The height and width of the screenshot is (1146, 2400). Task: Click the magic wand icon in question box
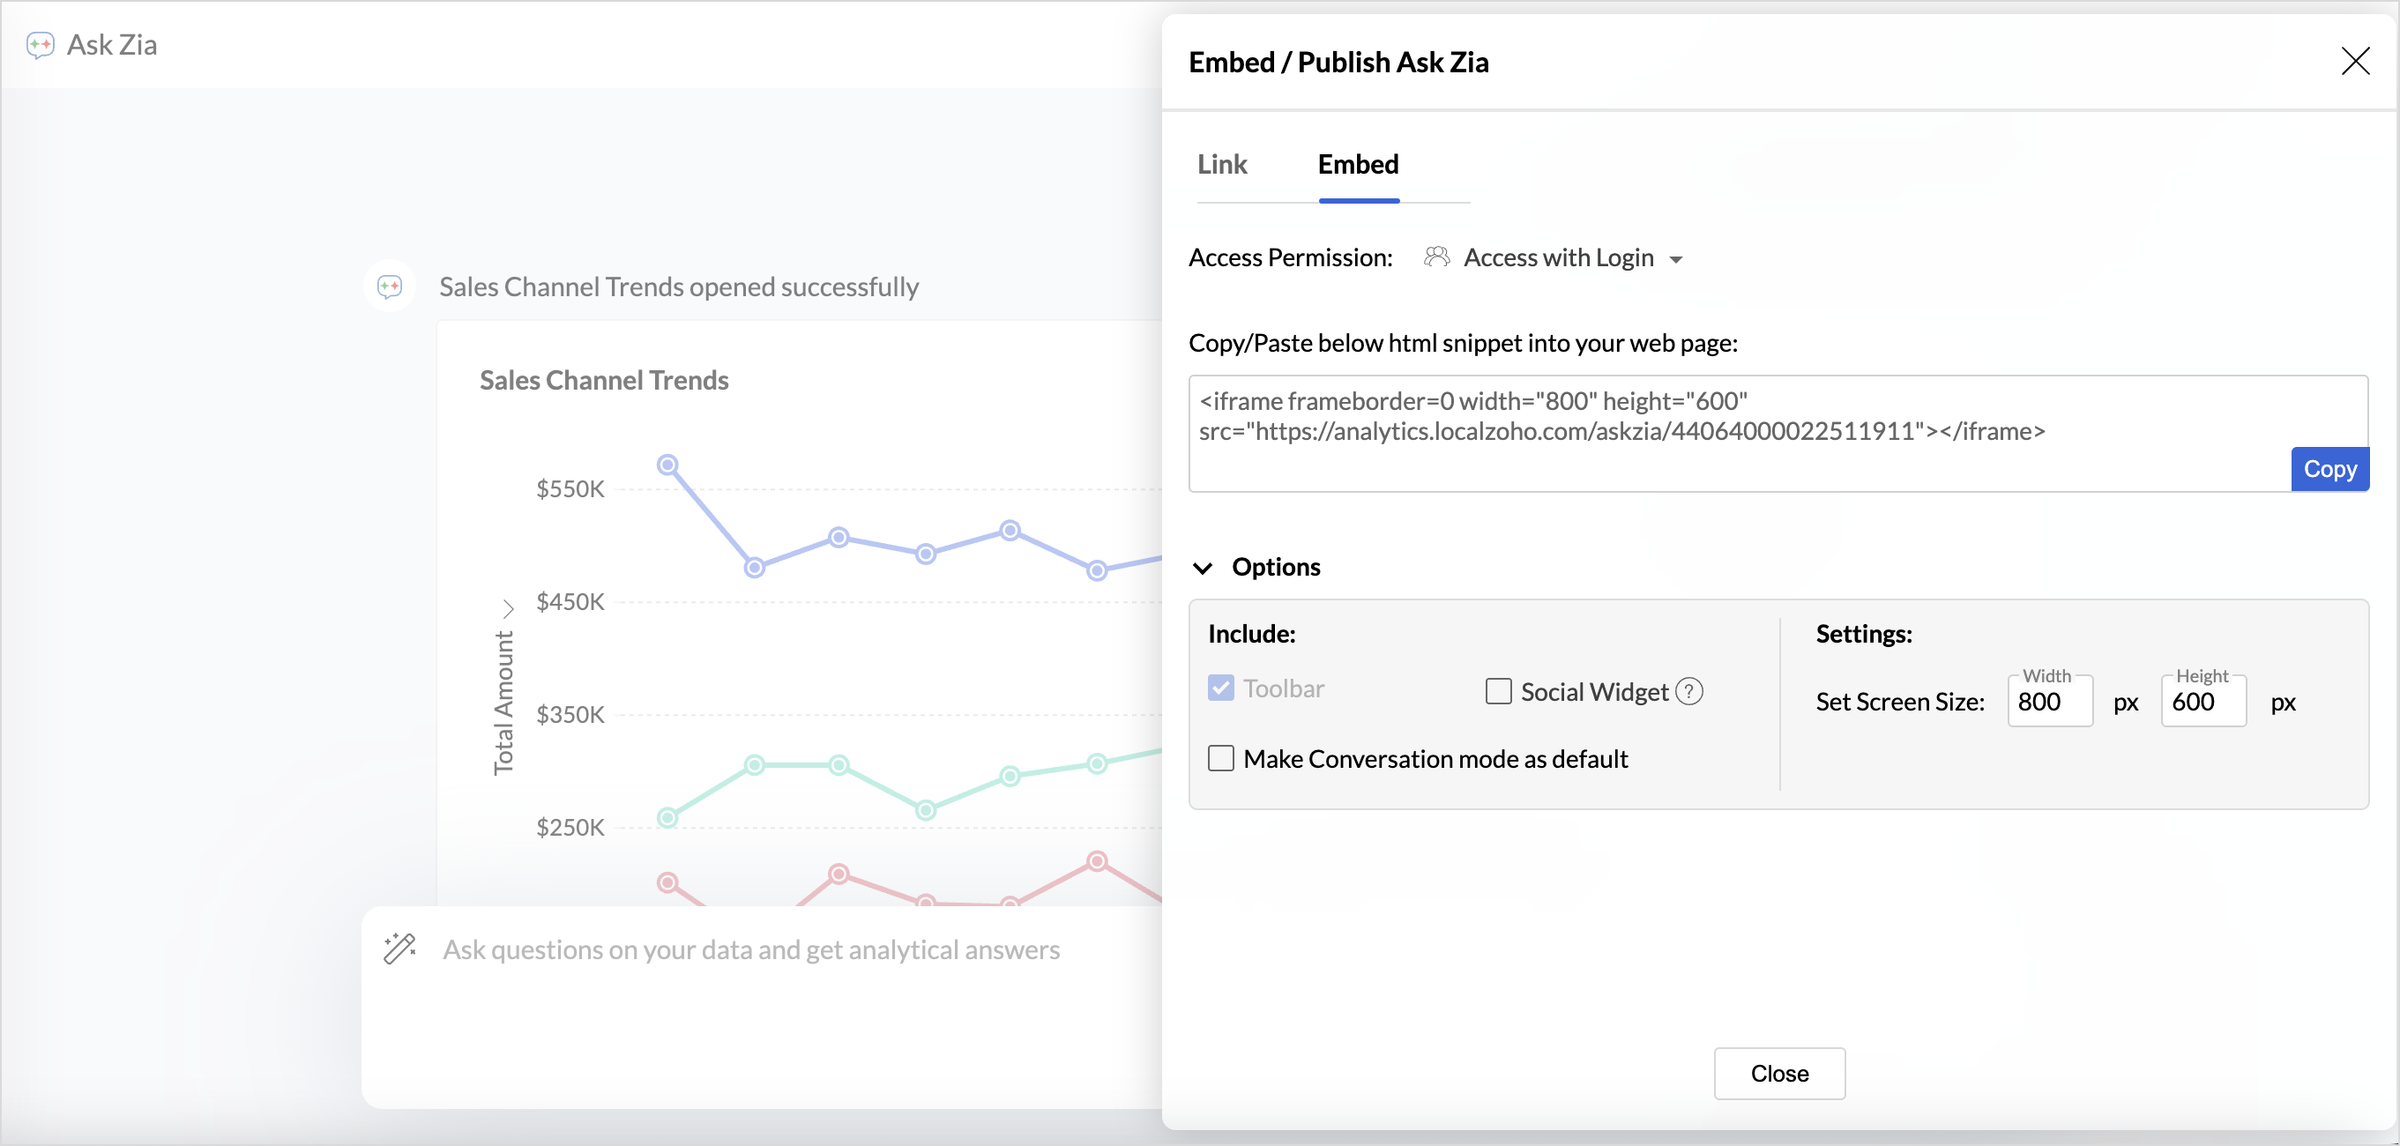(x=399, y=949)
